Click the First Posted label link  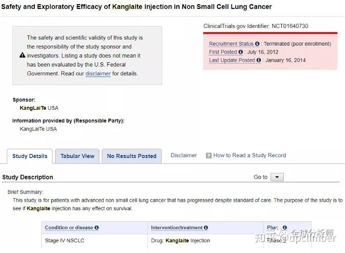pyautogui.click(x=223, y=52)
